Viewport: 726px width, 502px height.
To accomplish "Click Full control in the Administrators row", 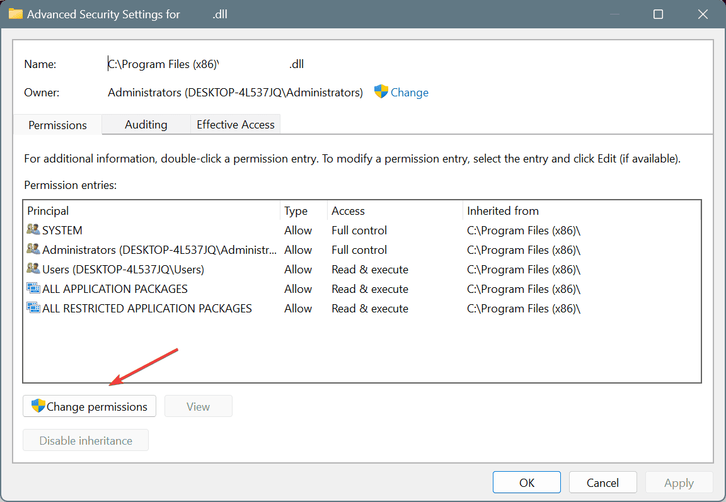I will (359, 250).
